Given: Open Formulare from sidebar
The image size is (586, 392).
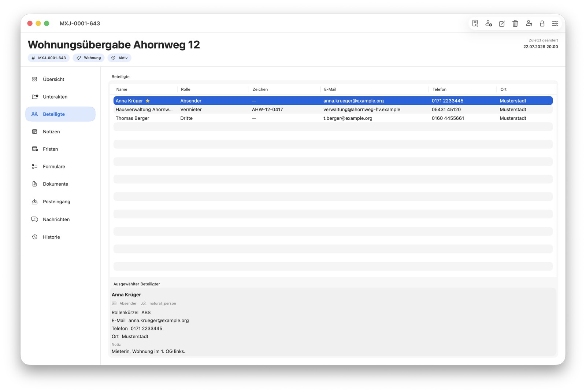Looking at the screenshot, I should pos(60,166).
